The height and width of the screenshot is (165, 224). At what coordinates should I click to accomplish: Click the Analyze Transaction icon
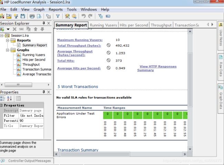click(x=67, y=16)
